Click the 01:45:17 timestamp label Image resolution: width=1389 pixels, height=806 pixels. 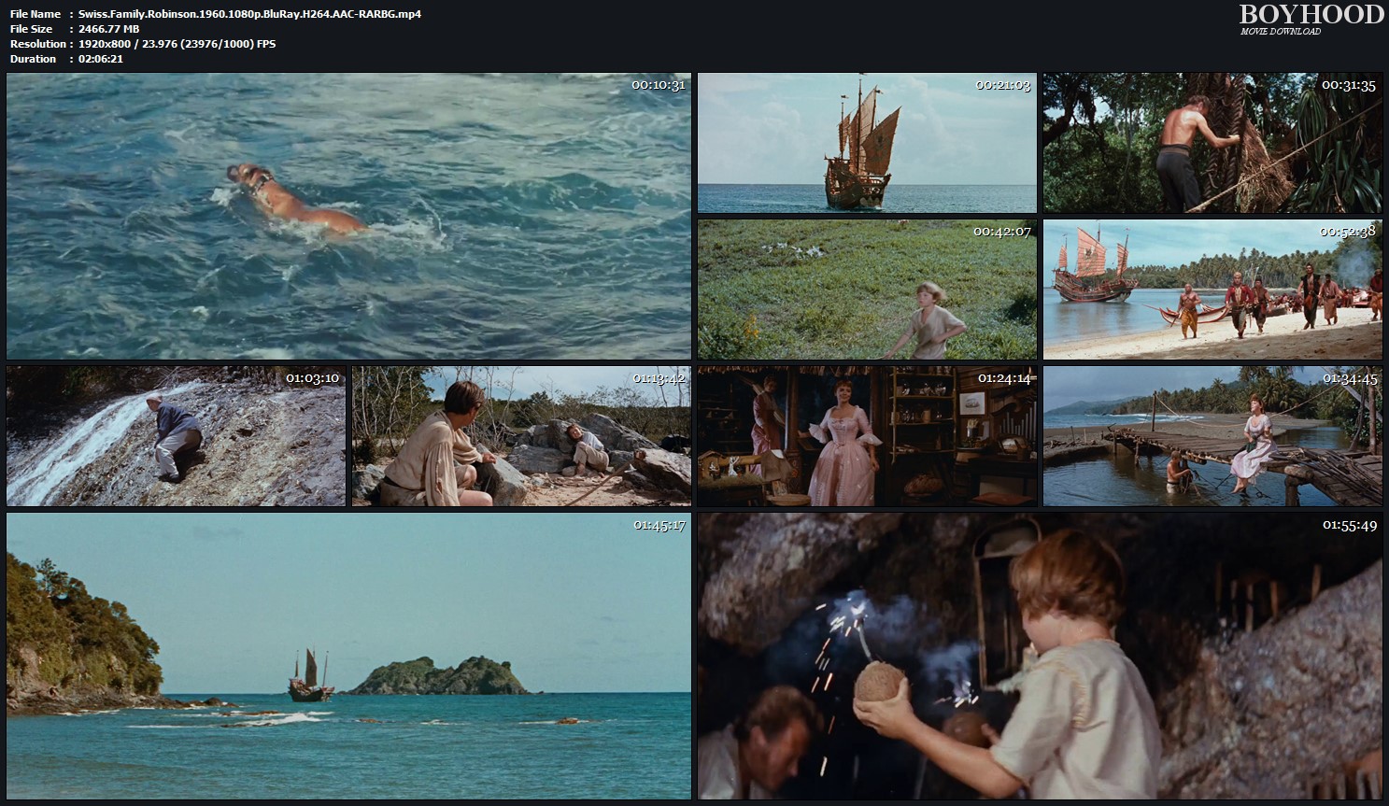(659, 525)
